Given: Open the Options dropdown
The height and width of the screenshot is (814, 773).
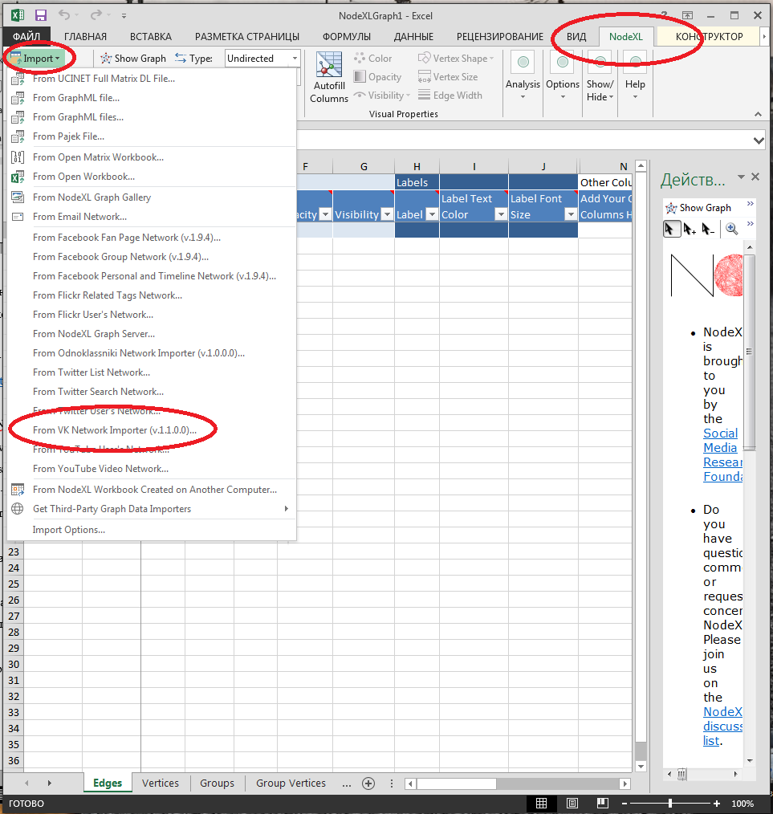Looking at the screenshot, I should coord(562,75).
